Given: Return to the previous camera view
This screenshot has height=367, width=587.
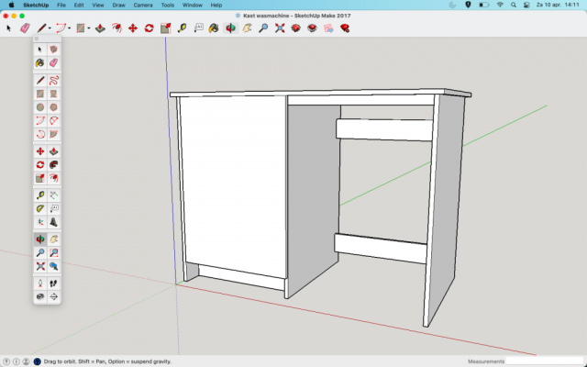Looking at the screenshot, I should 53,266.
